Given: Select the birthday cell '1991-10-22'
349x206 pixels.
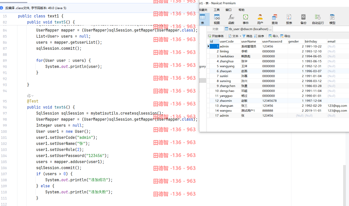Looking at the screenshot, I should 315,46.
